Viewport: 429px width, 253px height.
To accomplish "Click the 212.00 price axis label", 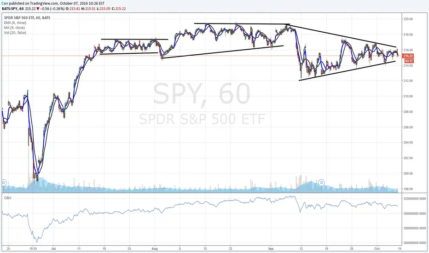I will 408,81.
